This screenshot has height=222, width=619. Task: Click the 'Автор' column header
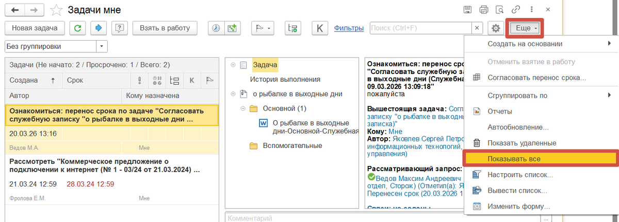(x=63, y=96)
